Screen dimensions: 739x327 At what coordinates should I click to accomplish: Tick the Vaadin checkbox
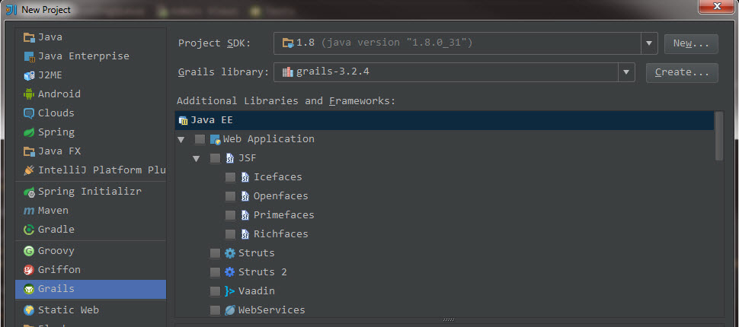point(215,291)
